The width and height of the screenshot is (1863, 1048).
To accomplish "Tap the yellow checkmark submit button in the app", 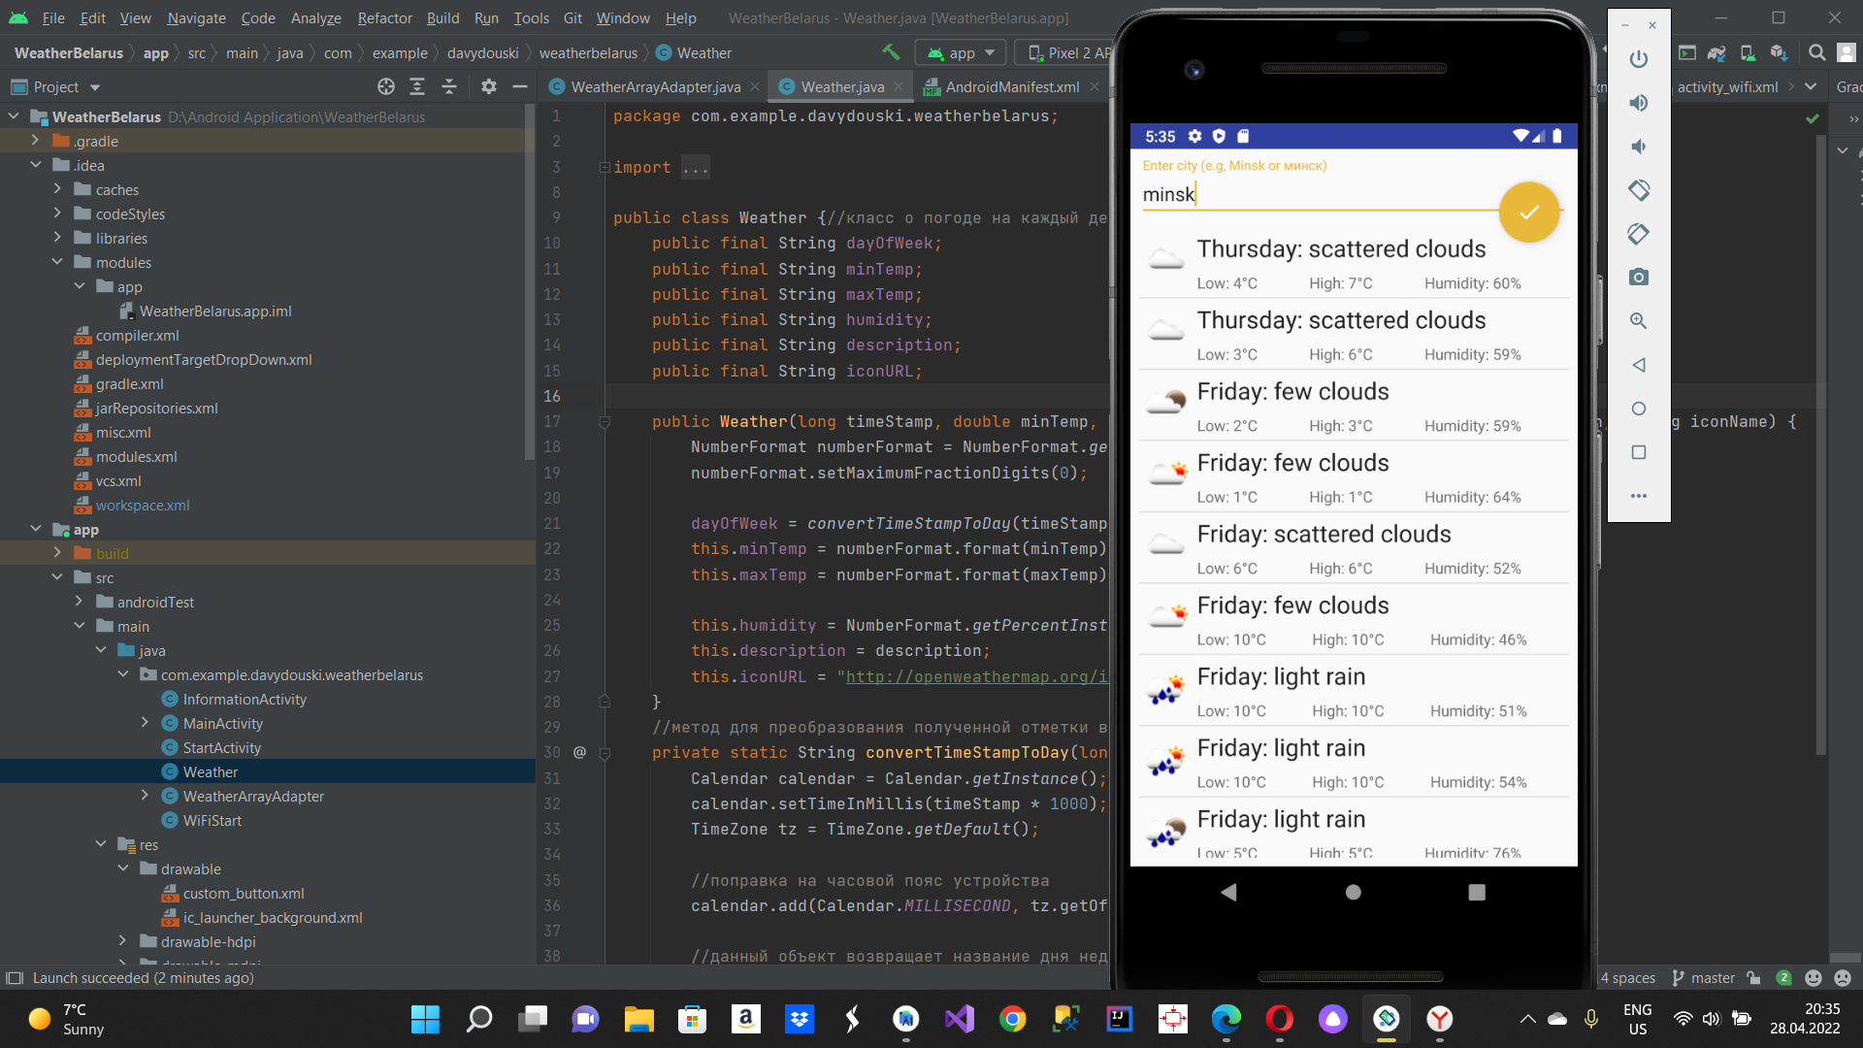I will tap(1529, 213).
